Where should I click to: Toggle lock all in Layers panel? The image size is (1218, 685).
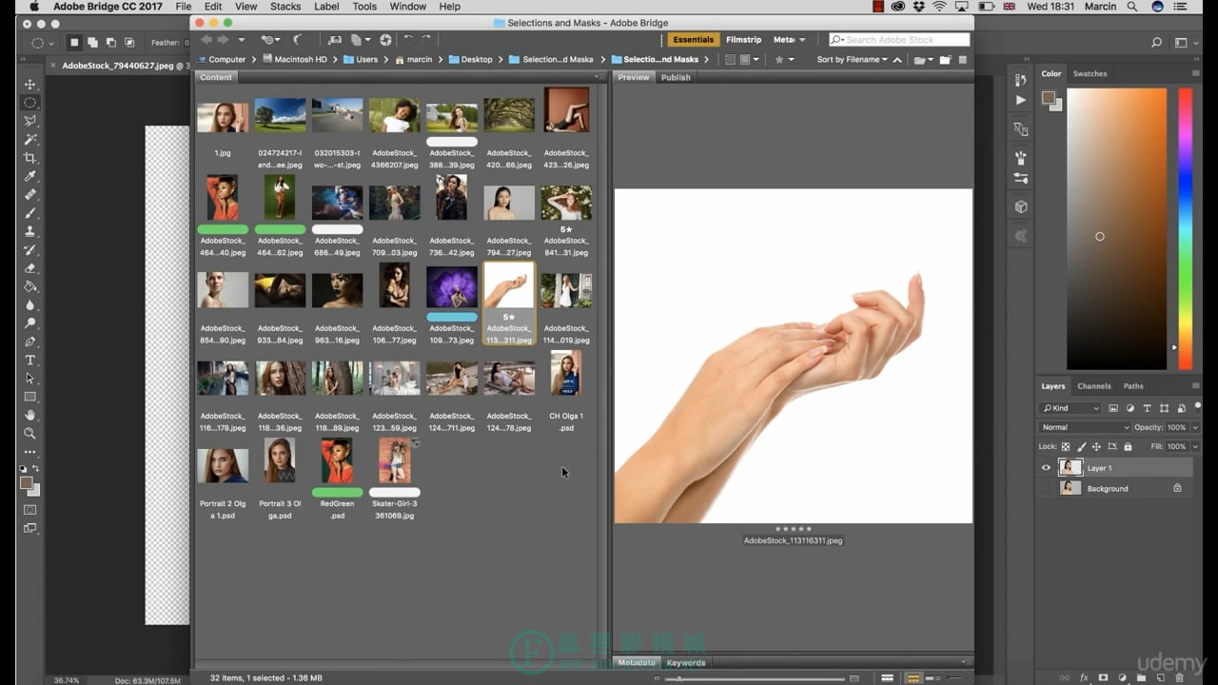coord(1128,446)
